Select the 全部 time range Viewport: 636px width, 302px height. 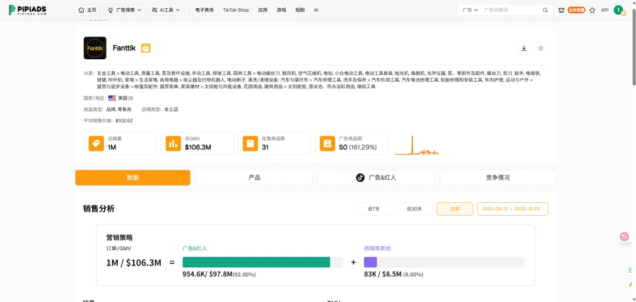coord(454,209)
